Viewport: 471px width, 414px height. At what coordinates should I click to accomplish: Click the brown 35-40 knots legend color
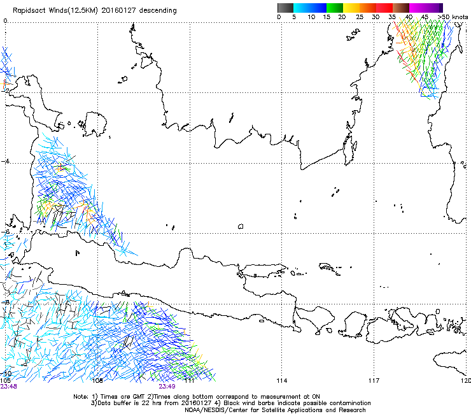401,8
